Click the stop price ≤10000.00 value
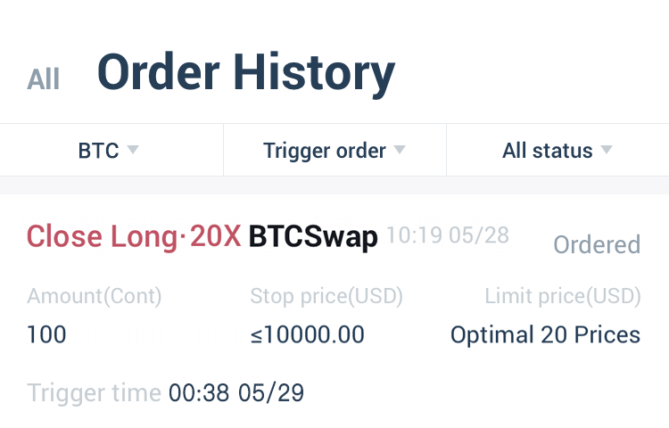The width and height of the screenshot is (669, 428). coord(307,334)
